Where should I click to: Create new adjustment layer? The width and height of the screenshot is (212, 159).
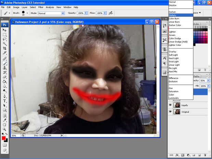coord(188,155)
